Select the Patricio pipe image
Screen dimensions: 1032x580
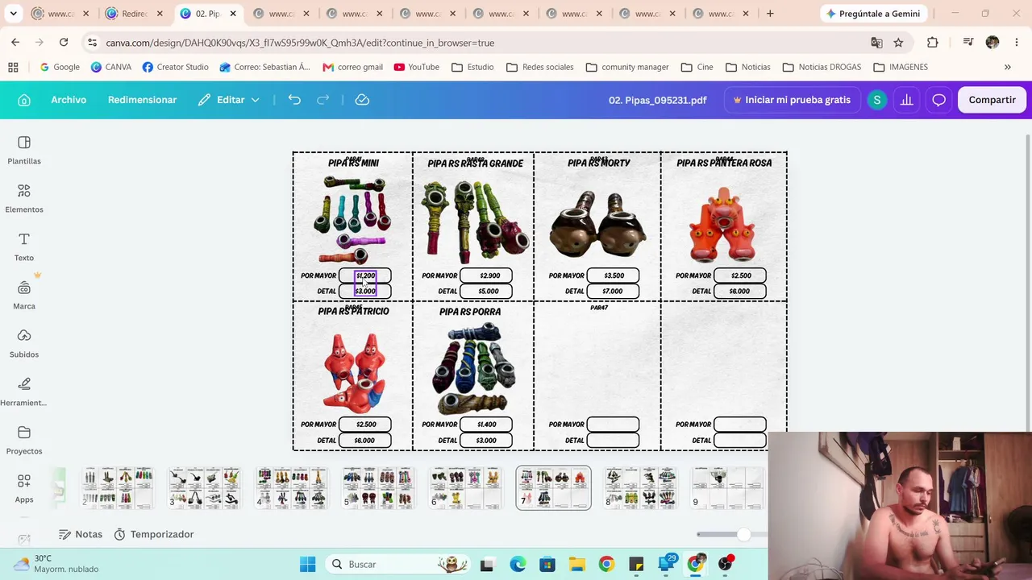pyautogui.click(x=354, y=373)
